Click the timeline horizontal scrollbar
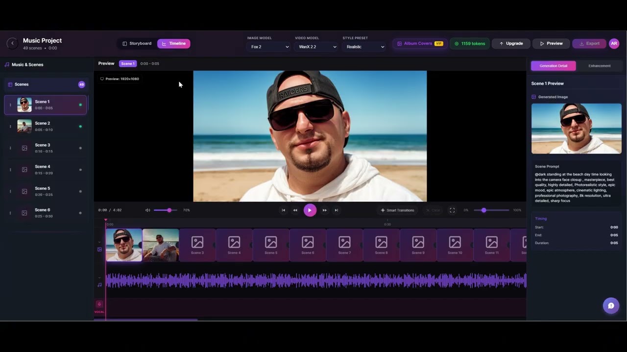627x352 pixels. click(x=146, y=320)
